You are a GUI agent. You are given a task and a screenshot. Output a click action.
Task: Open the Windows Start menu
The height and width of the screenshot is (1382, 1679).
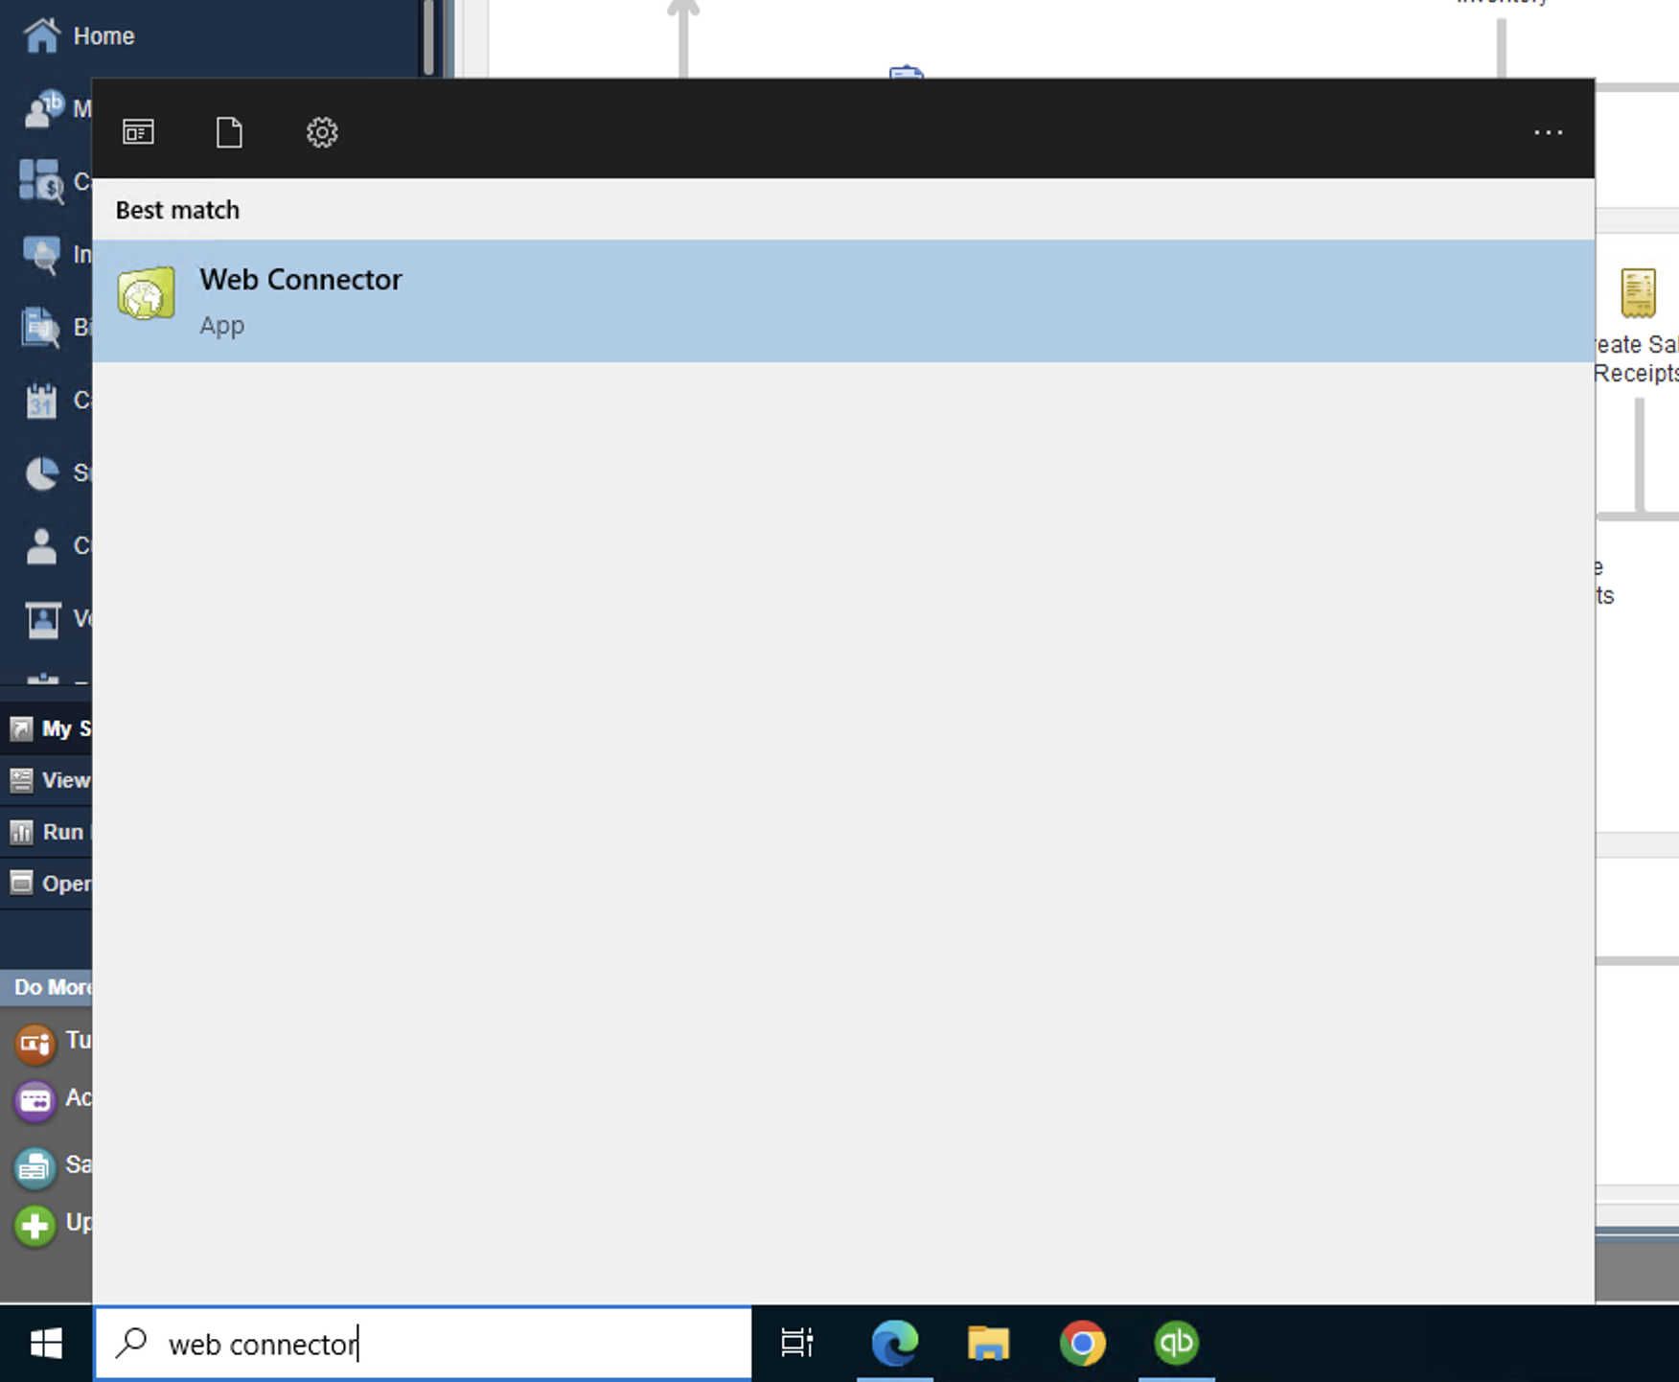pyautogui.click(x=46, y=1343)
